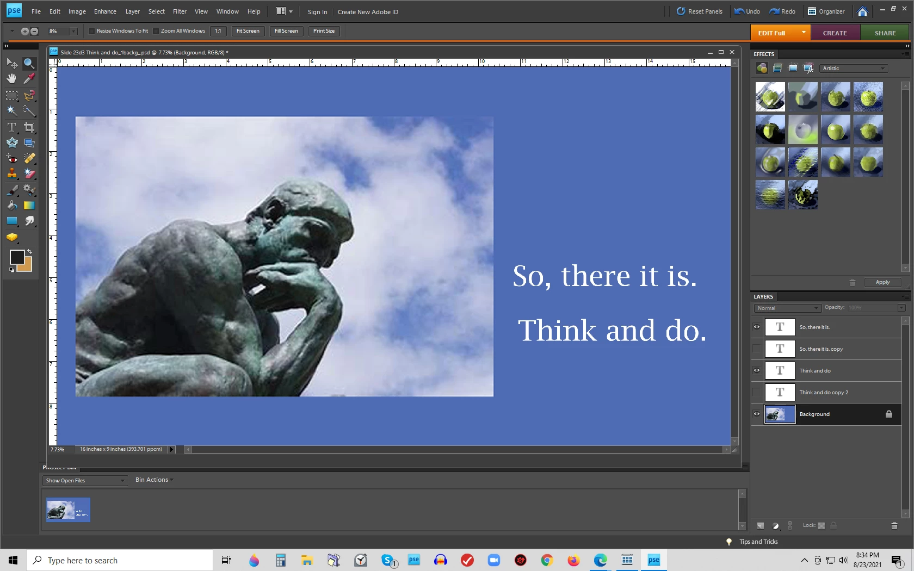This screenshot has height=571, width=914.
Task: Select the Magic Wand tool
Action: (x=11, y=111)
